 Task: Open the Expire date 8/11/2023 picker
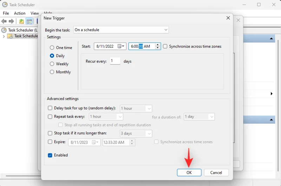coord(95,142)
